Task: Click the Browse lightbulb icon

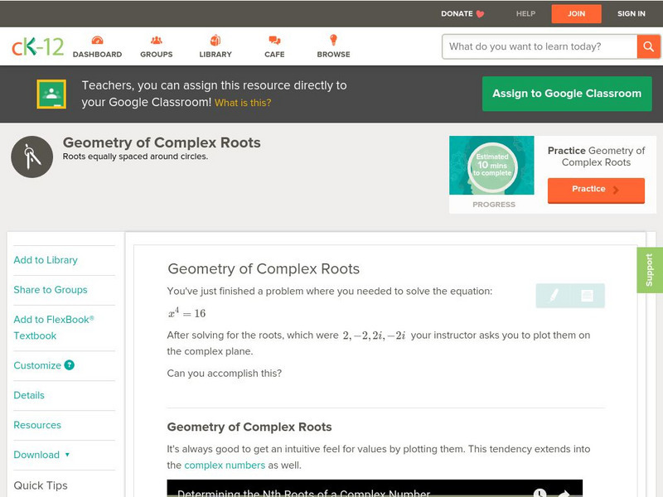Action: click(333, 41)
